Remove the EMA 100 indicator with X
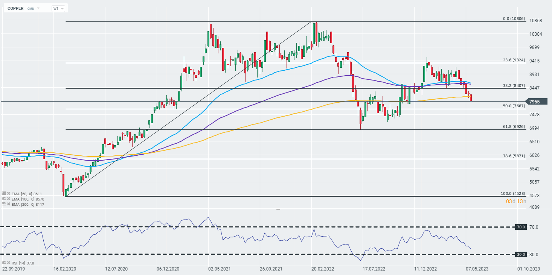 point(9,199)
